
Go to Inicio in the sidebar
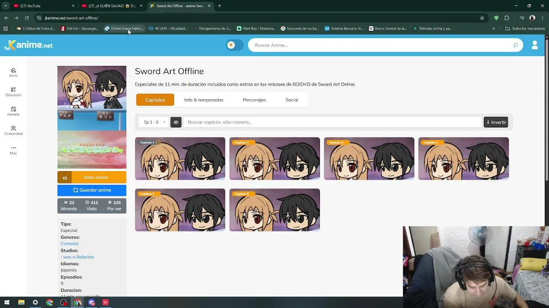13,72
